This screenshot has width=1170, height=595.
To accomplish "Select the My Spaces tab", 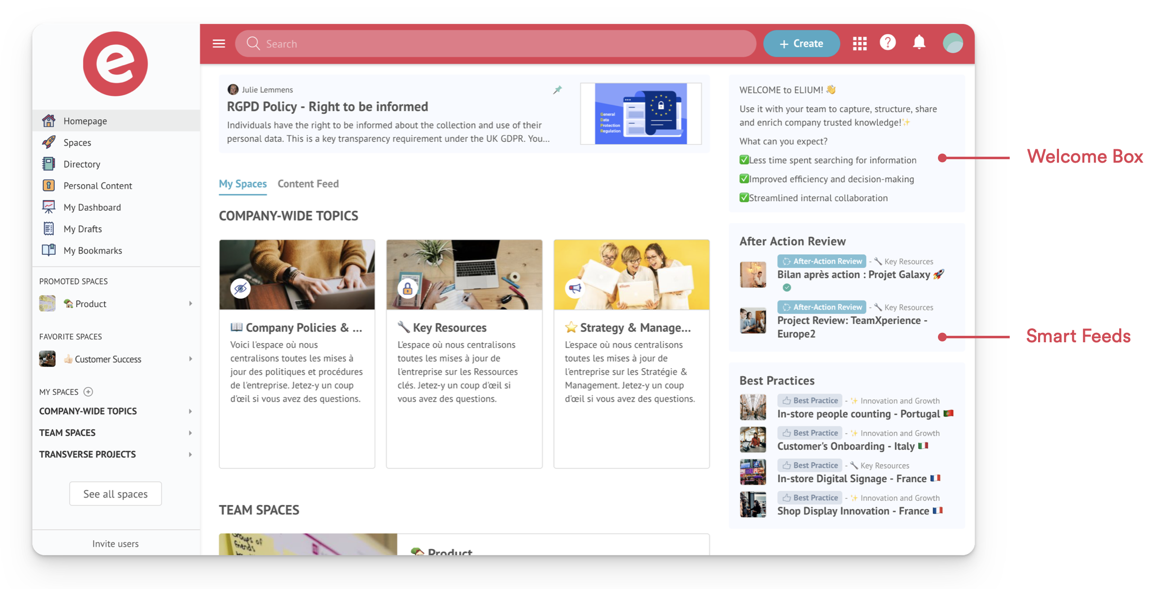I will click(243, 184).
